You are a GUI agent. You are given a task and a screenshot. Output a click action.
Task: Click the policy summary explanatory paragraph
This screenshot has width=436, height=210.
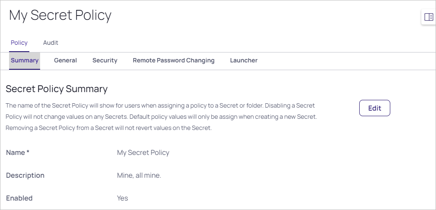(x=161, y=117)
